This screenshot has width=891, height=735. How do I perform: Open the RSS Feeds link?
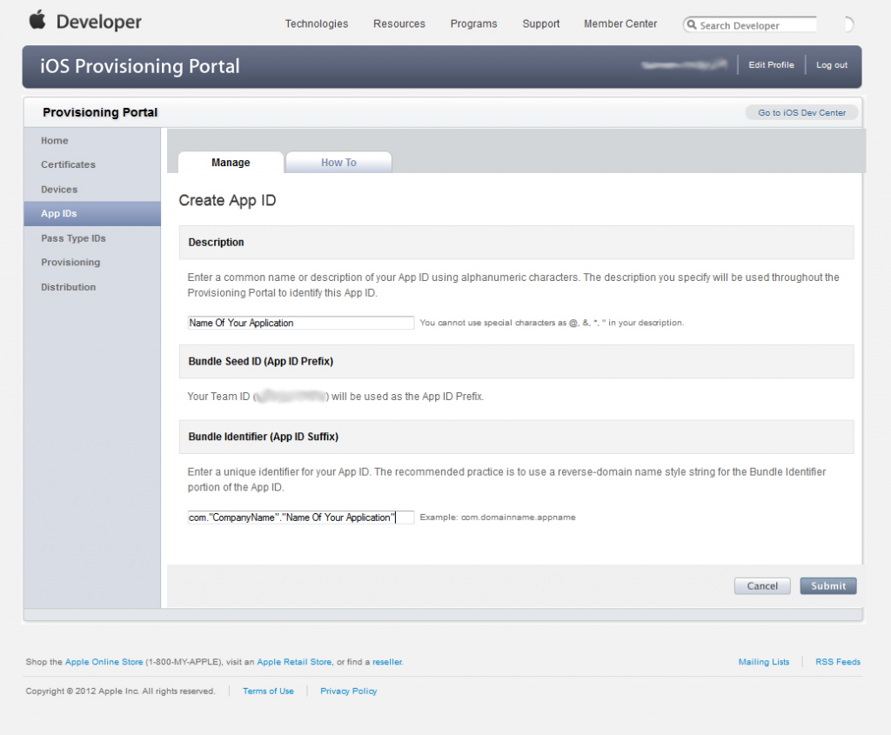838,662
